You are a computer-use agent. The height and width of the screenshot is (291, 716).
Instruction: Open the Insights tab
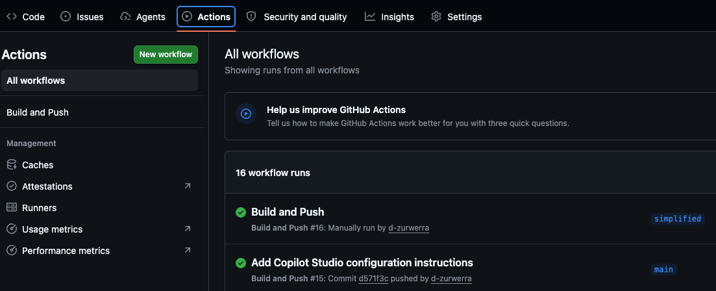point(389,17)
